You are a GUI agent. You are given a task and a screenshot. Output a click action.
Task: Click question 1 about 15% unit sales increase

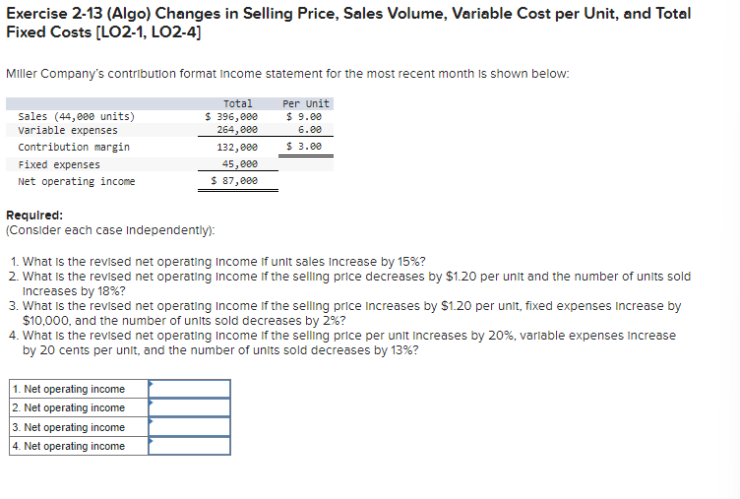tap(218, 261)
